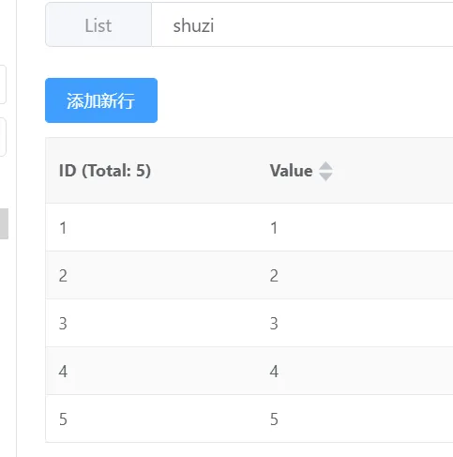Select the row with ID 1
The height and width of the screenshot is (457, 453).
click(x=249, y=227)
